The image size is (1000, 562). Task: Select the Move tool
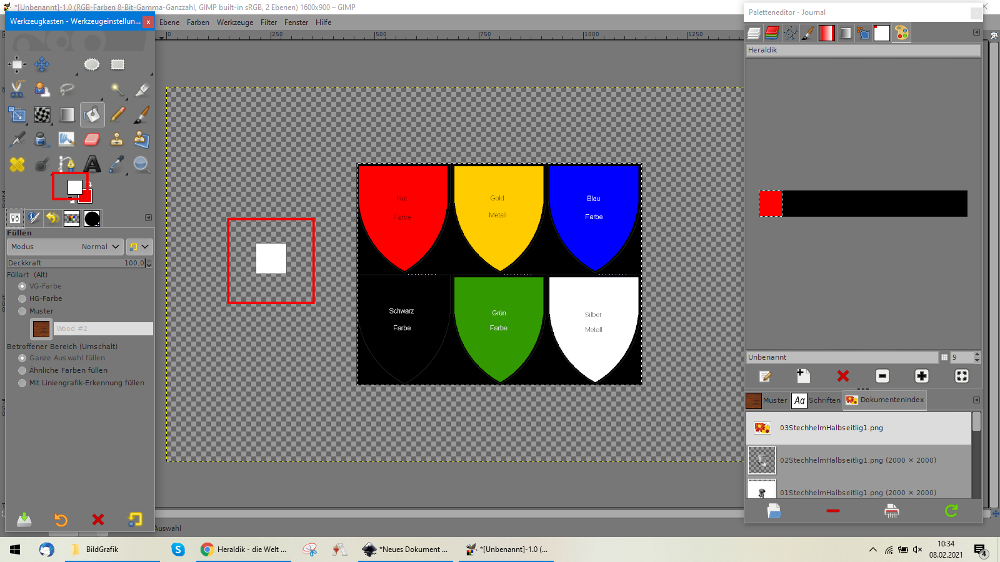click(42, 64)
